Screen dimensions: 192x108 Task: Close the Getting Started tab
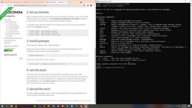[67, 2]
